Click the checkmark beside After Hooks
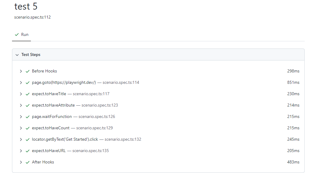This screenshot has height=176, width=320. (x=27, y=162)
